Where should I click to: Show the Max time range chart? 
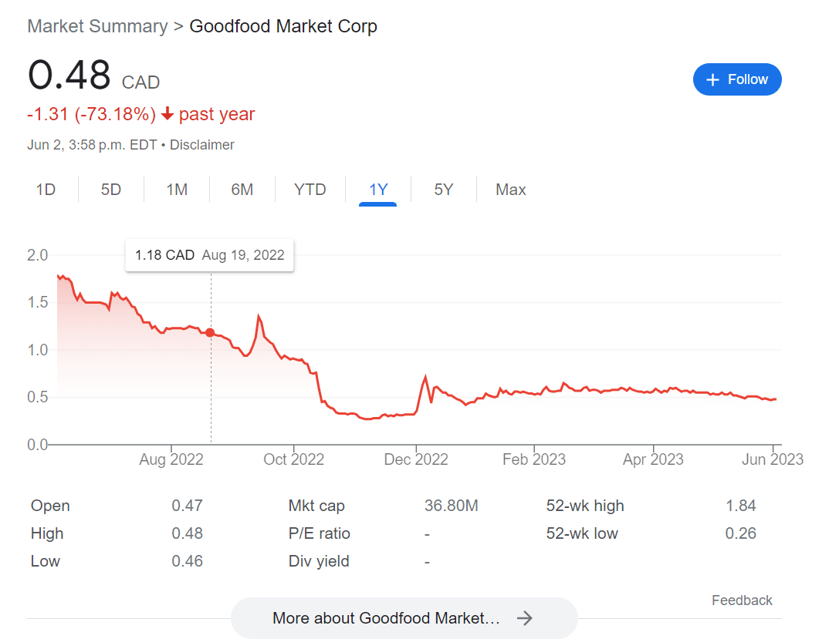[x=511, y=190]
